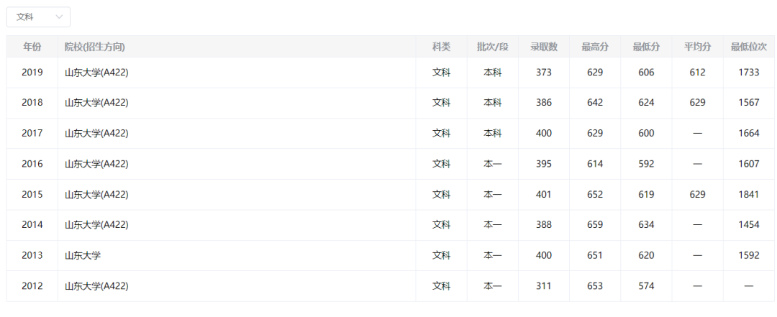The height and width of the screenshot is (317, 777).
Task: Click the 科类 column header
Action: pyautogui.click(x=441, y=47)
